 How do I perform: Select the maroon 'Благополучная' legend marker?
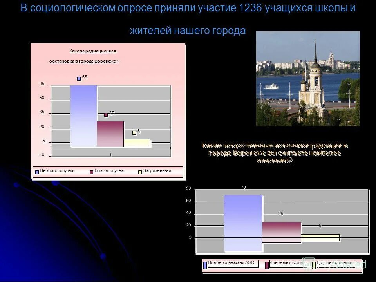click(x=90, y=170)
